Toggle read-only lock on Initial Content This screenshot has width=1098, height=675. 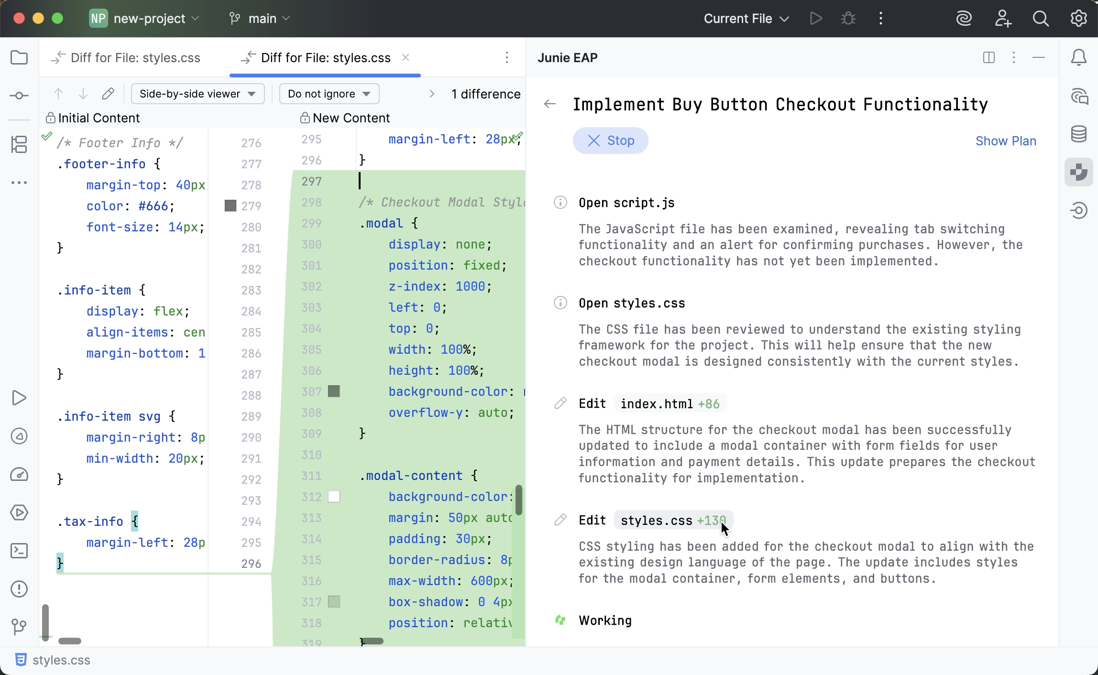tap(50, 118)
